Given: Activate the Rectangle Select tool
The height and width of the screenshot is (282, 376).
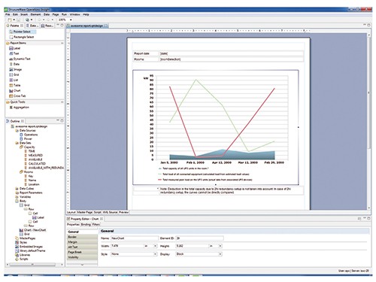Looking at the screenshot, I should [x=21, y=37].
